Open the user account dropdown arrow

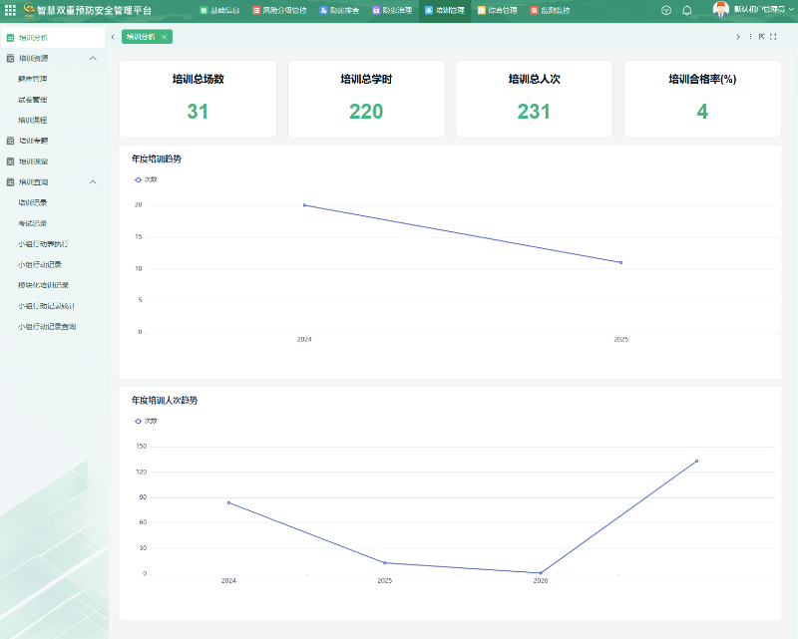[x=790, y=10]
